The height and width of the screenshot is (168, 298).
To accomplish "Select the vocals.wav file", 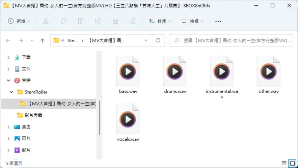I will tap(128, 123).
